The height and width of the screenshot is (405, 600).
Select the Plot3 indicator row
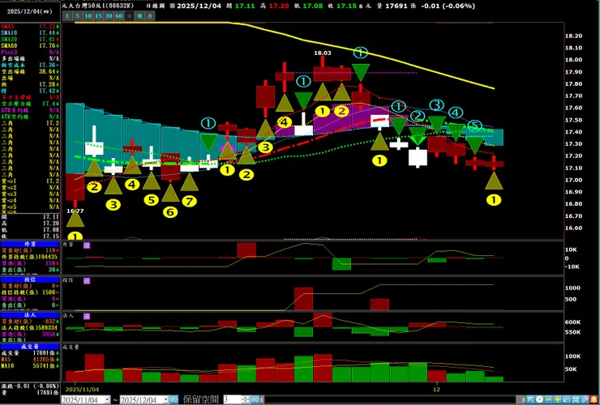point(30,52)
